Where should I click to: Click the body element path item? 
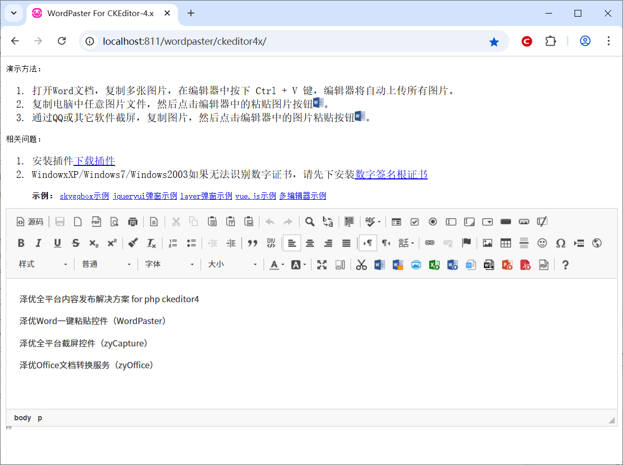coord(22,418)
